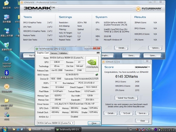Switch to the Validation tab in GPU-Z
The height and width of the screenshot is (132, 176).
[63, 53]
